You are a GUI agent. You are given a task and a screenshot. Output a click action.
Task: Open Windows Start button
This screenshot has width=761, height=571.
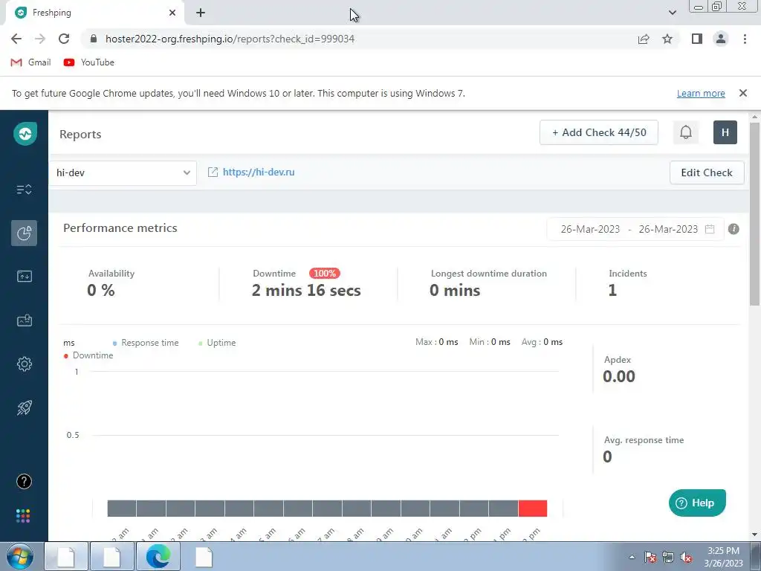pyautogui.click(x=20, y=556)
